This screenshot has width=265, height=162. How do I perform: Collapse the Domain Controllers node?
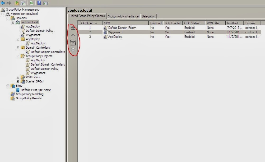(x=18, y=48)
